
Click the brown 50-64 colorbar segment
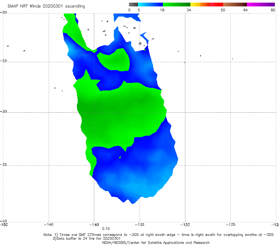(x=235, y=5)
